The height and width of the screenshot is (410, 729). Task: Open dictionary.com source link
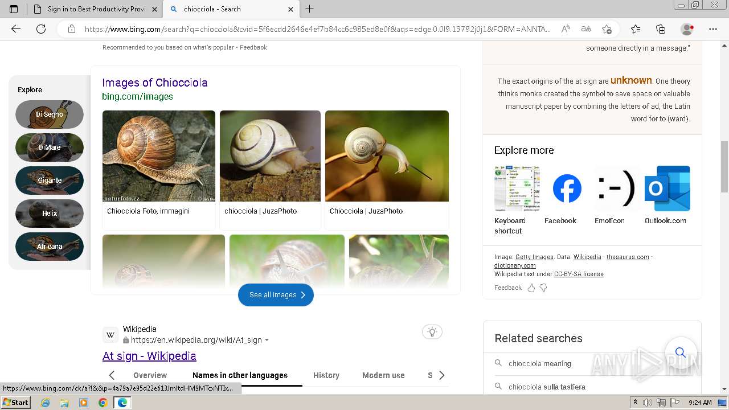(515, 266)
